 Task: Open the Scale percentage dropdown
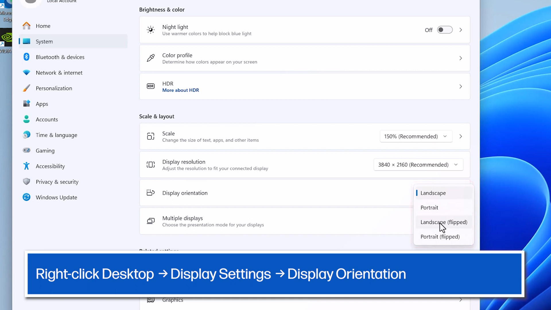click(416, 136)
